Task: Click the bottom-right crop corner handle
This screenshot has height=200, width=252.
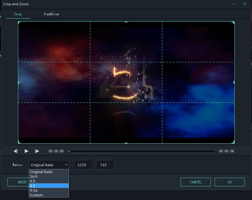Action: (233, 142)
